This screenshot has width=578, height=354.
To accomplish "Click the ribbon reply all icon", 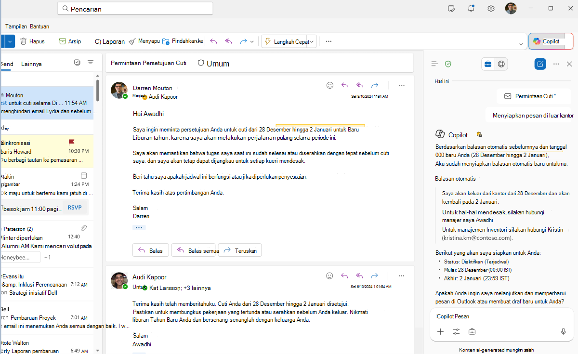I will tap(229, 41).
